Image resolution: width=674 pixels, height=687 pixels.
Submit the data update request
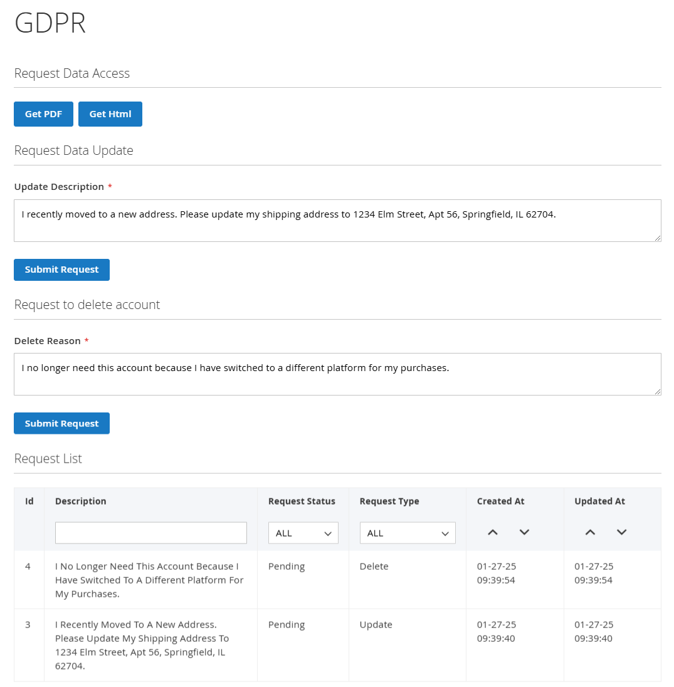(x=61, y=270)
